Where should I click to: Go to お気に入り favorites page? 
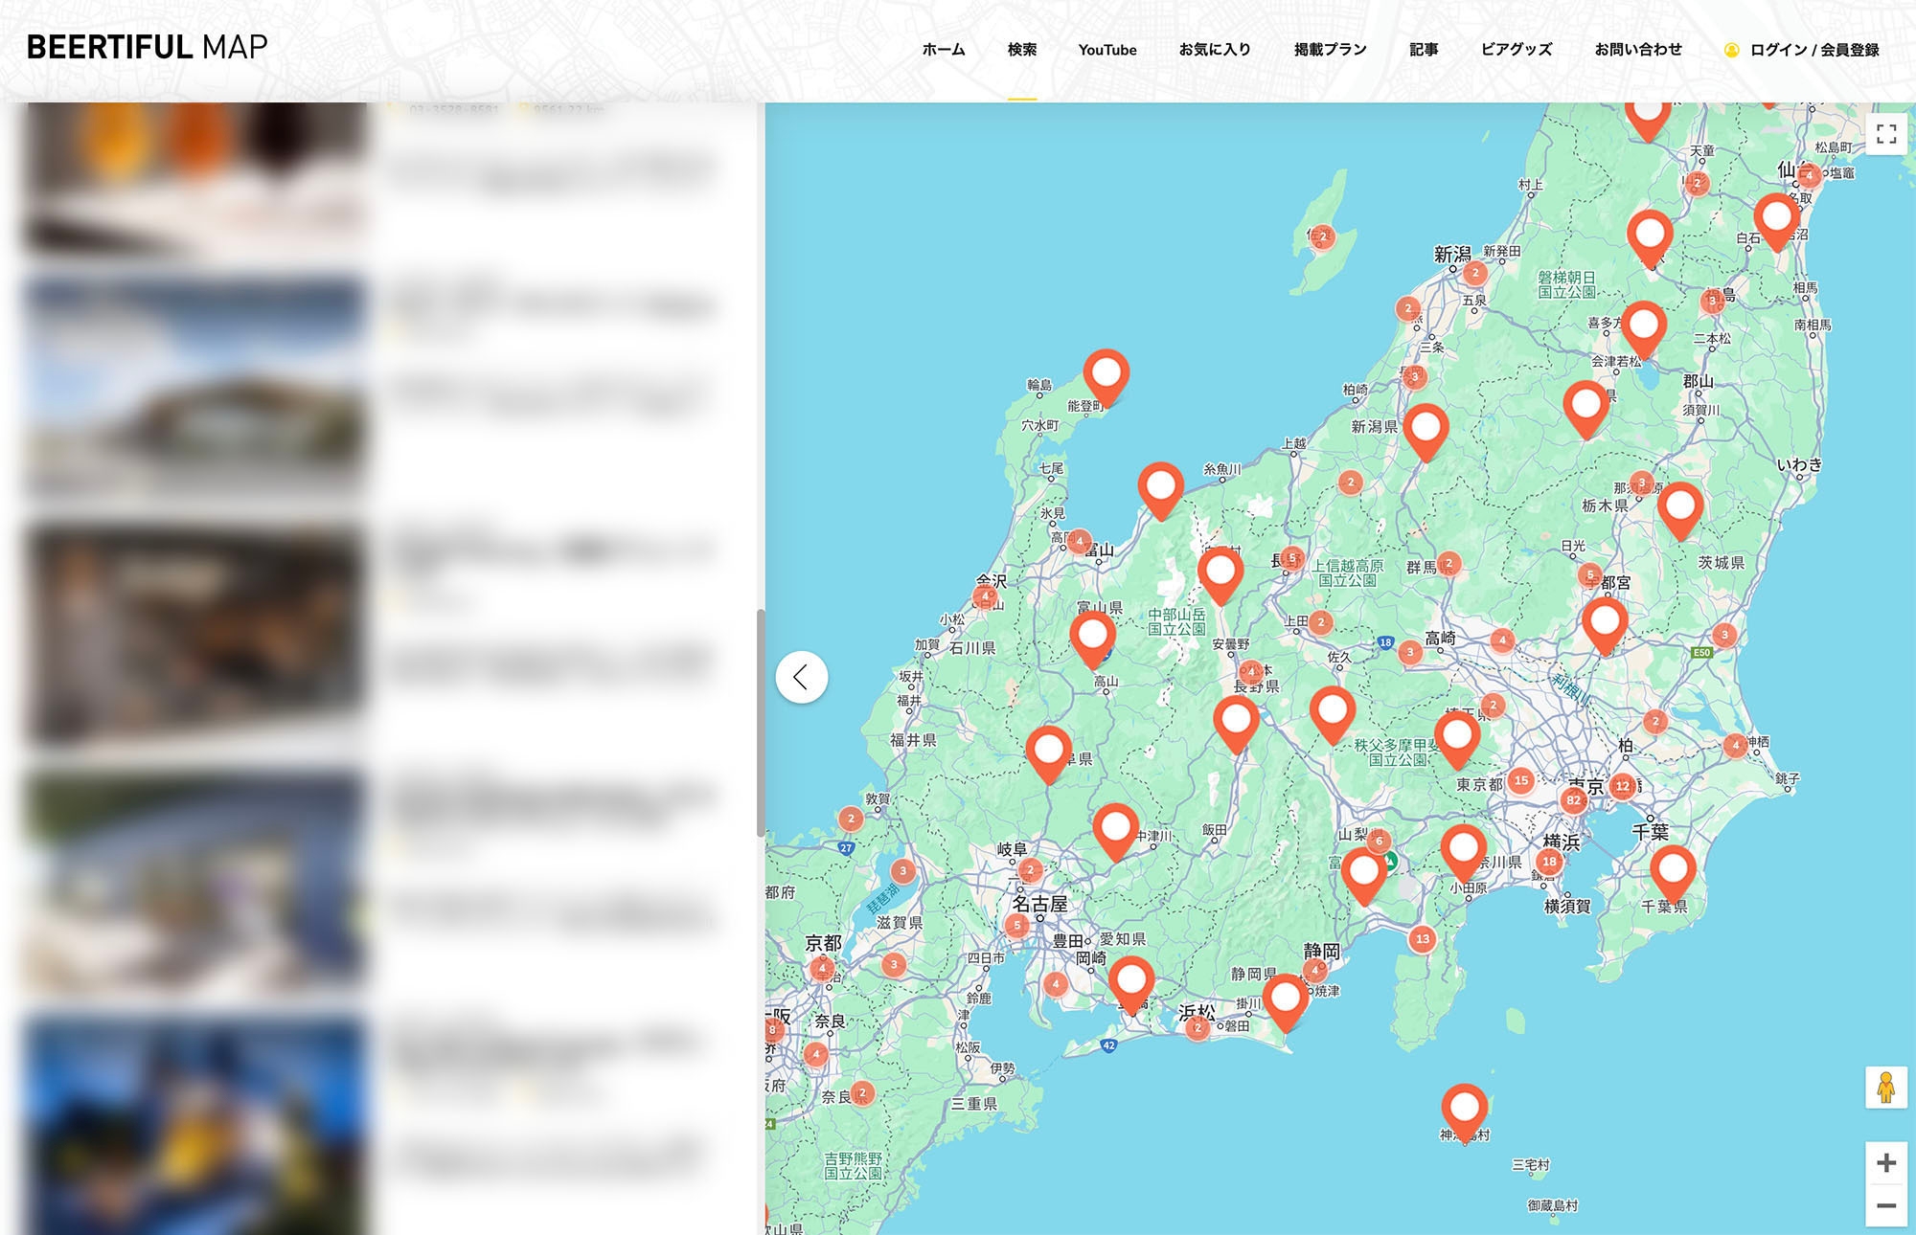click(x=1215, y=50)
